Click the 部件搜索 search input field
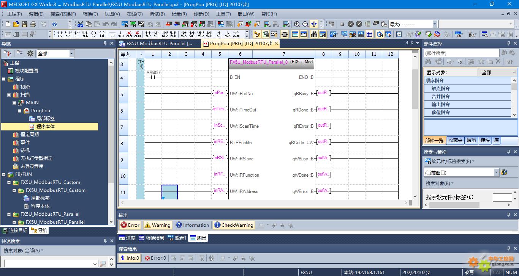 461,53
